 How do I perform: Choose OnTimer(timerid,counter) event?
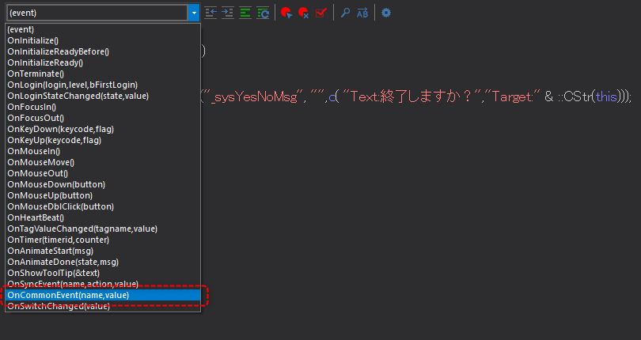point(103,240)
